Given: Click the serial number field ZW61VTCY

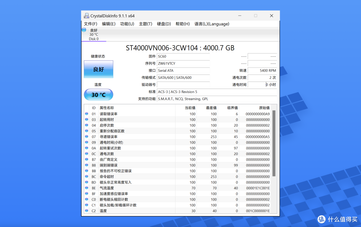Looking at the screenshot, I should [x=183, y=64].
